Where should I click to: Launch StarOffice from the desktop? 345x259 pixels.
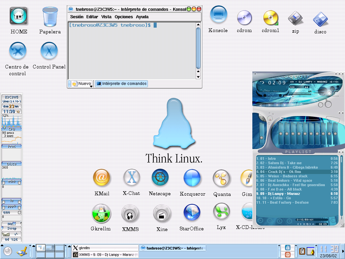pos(191,212)
